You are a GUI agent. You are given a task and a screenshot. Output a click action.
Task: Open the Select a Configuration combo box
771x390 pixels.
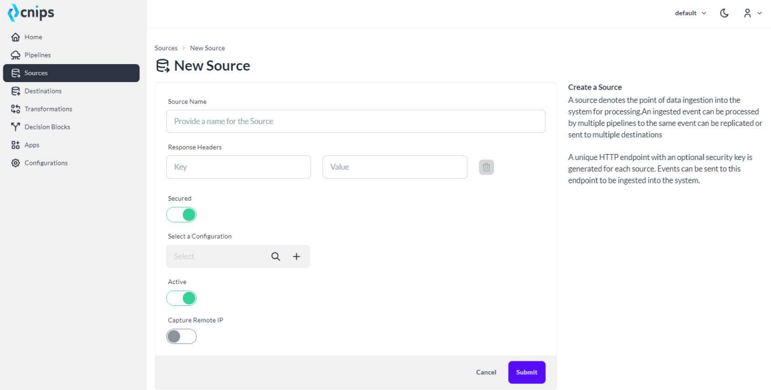point(238,257)
